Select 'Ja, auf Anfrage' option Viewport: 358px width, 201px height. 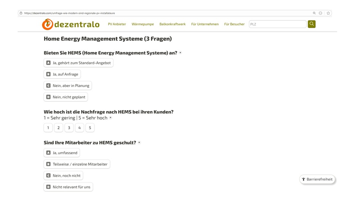tap(62, 74)
